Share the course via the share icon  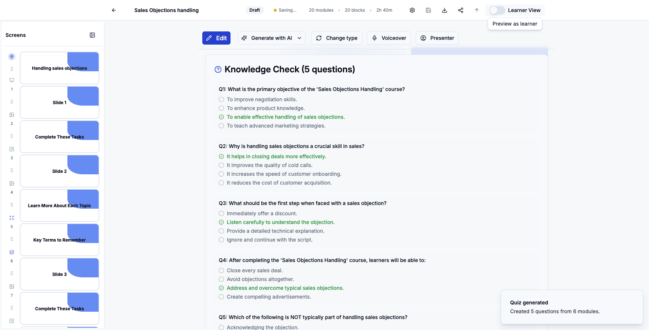click(460, 10)
